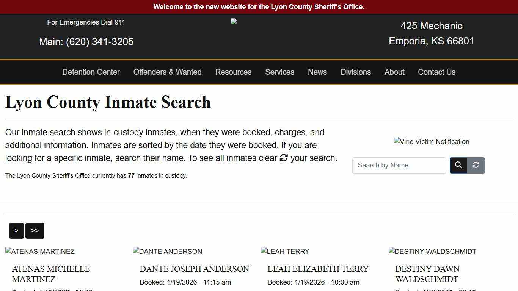Open the Detention Center menu
Viewport: 518px width, 291px height.
click(91, 72)
